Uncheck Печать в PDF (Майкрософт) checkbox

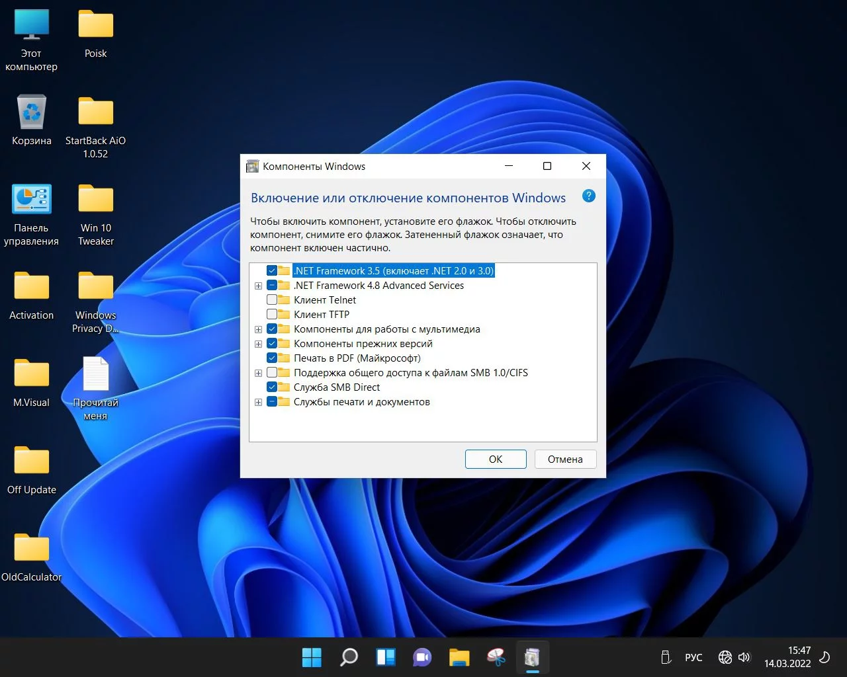click(272, 358)
